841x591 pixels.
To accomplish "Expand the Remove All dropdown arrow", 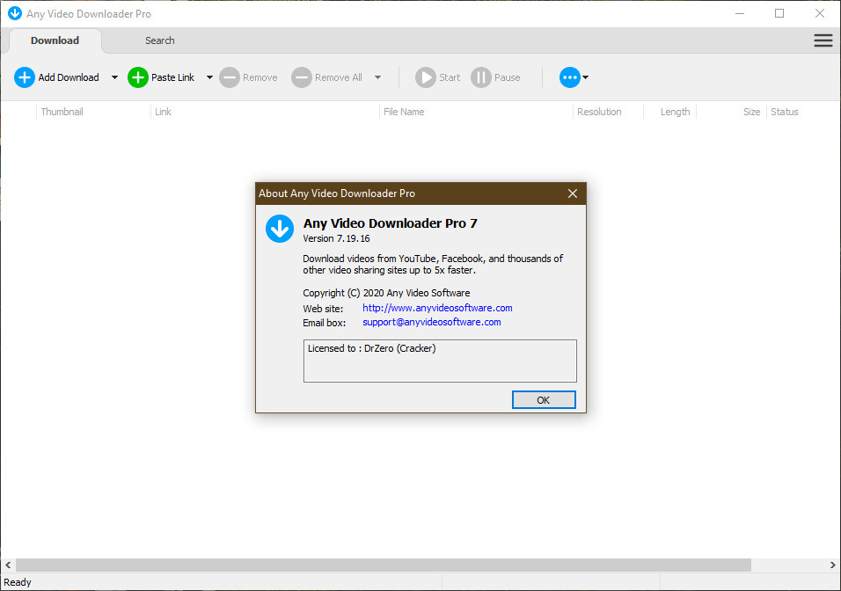I will coord(377,77).
